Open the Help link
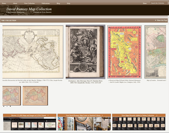Viewport: 169px width, 133px height. click(x=68, y=3)
